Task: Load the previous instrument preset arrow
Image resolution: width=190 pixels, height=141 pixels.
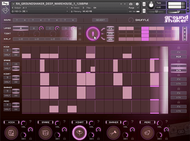Action: [x=121, y=4]
